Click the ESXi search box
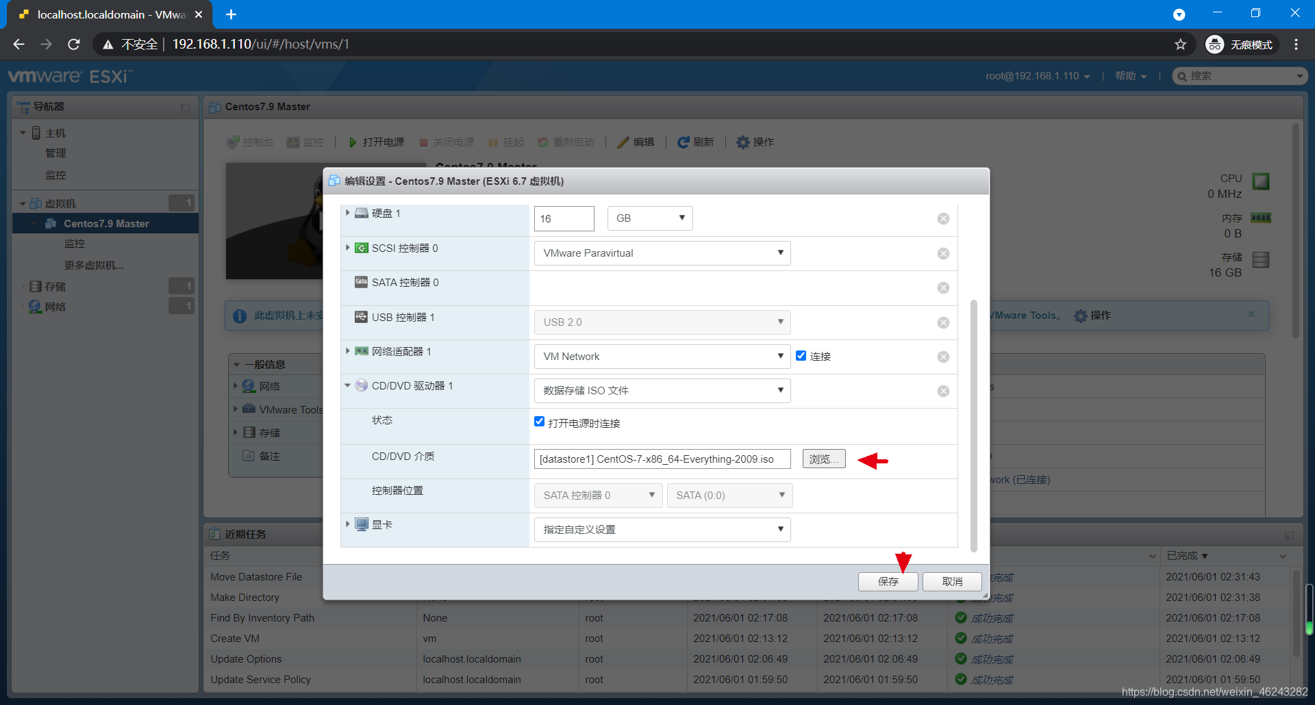 tap(1240, 76)
